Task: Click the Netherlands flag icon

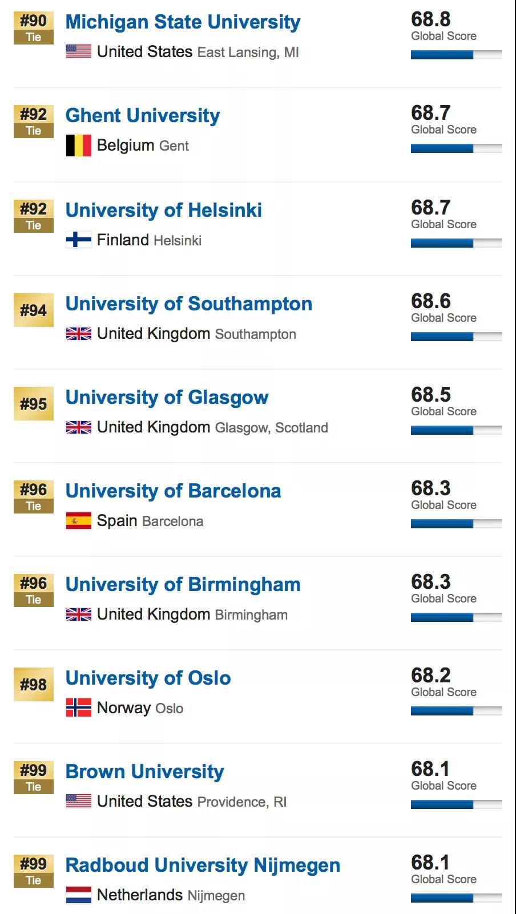Action: coord(78,895)
